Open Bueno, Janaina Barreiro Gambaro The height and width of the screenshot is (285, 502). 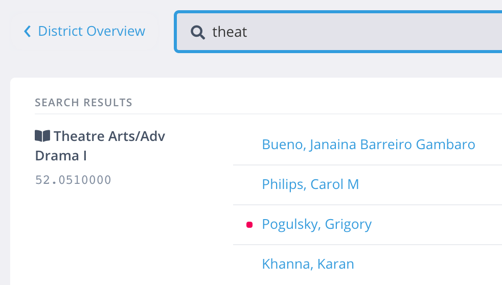coord(368,145)
